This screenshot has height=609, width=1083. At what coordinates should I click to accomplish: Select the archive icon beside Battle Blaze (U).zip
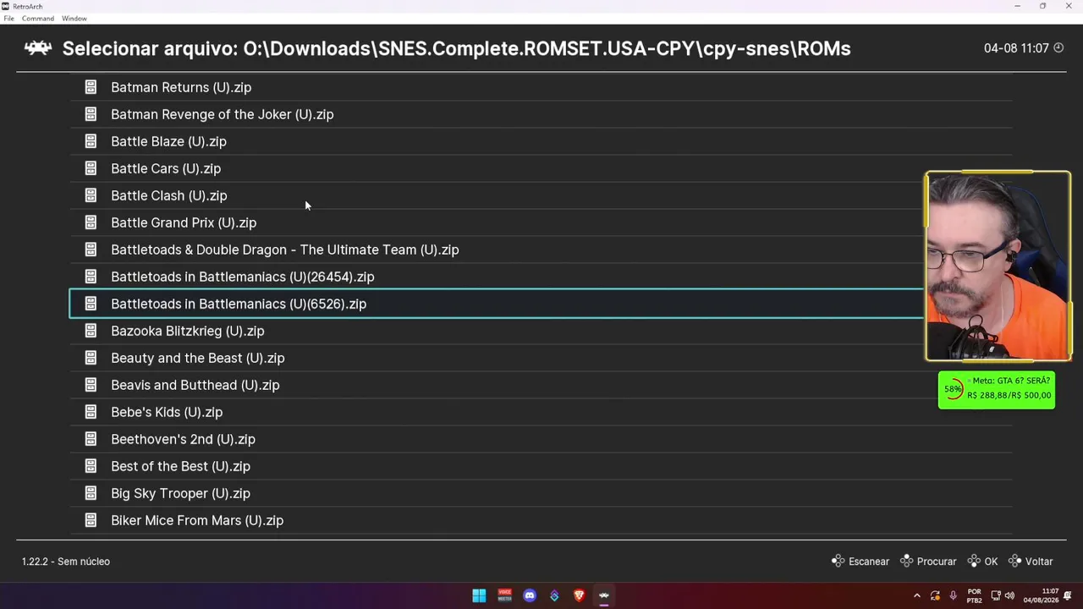point(91,141)
